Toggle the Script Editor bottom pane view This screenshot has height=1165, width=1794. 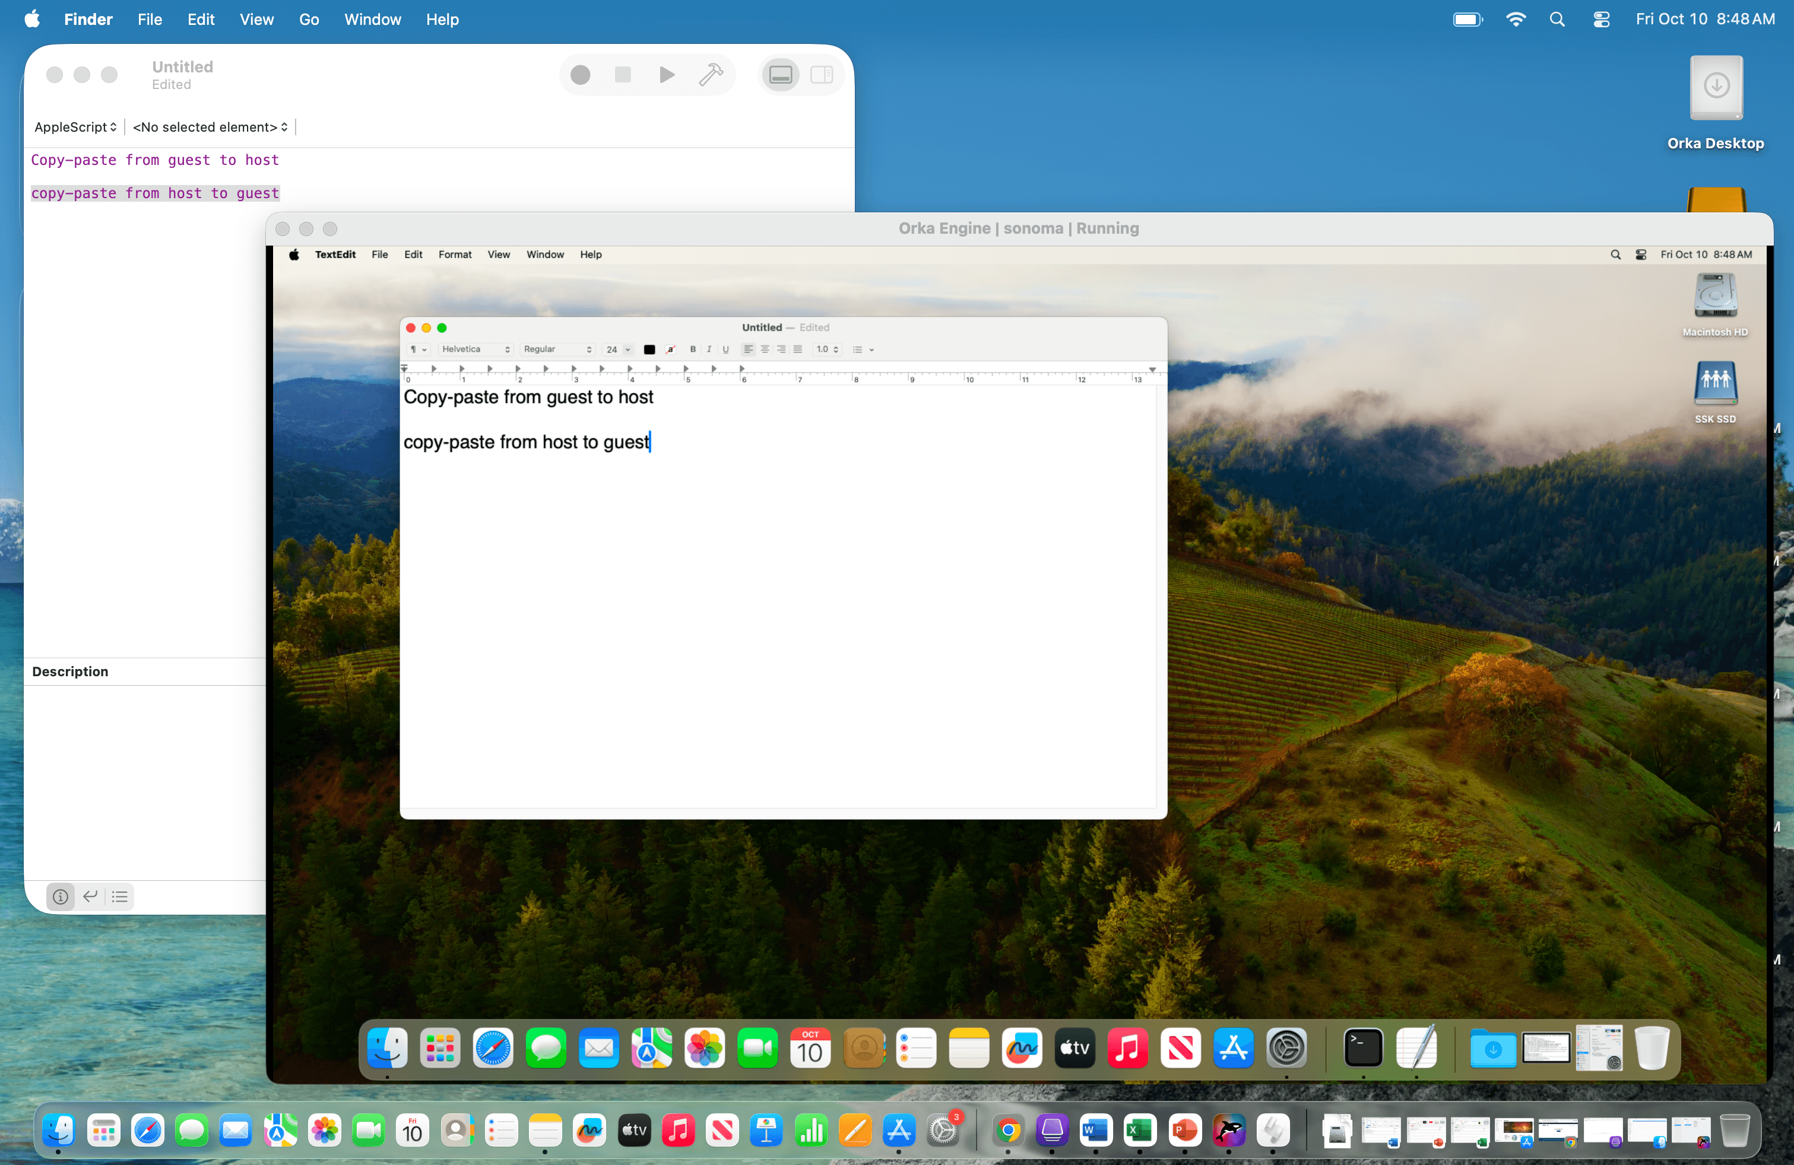pyautogui.click(x=780, y=75)
